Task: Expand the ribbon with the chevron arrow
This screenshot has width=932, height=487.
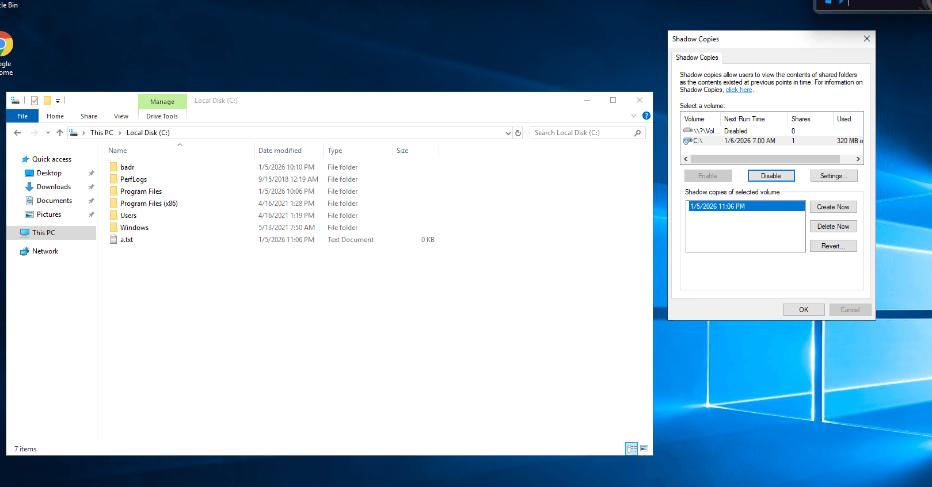Action: pyautogui.click(x=634, y=116)
